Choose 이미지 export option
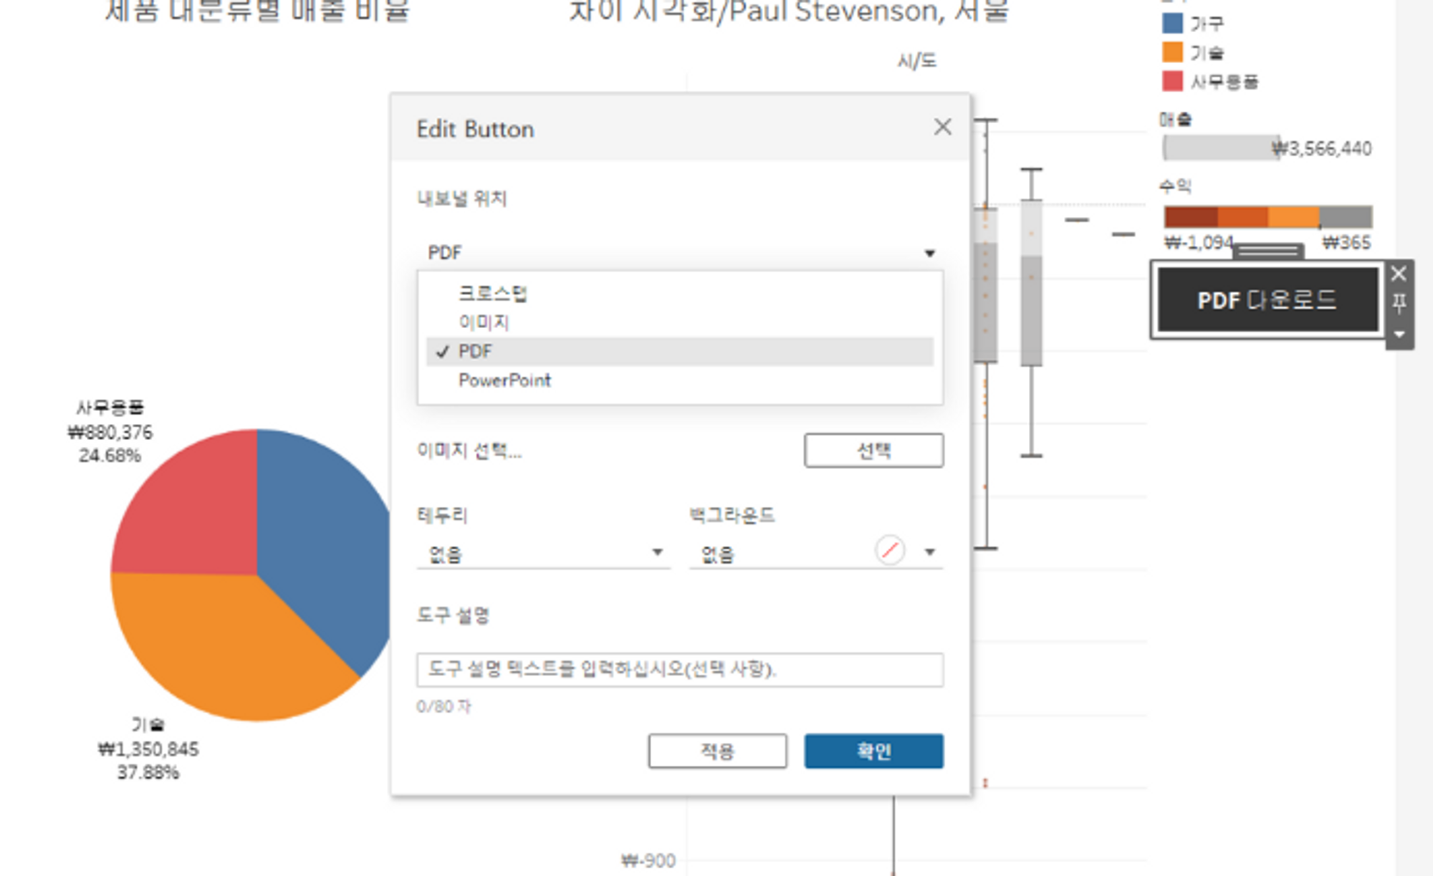The width and height of the screenshot is (1433, 876). click(484, 322)
